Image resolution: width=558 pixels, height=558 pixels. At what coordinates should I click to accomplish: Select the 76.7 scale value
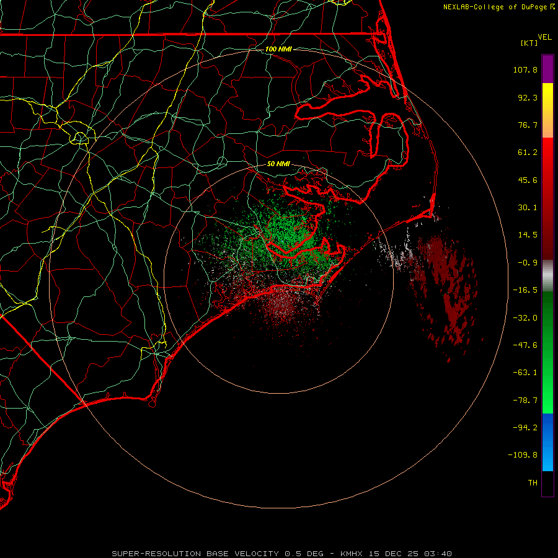(x=528, y=125)
